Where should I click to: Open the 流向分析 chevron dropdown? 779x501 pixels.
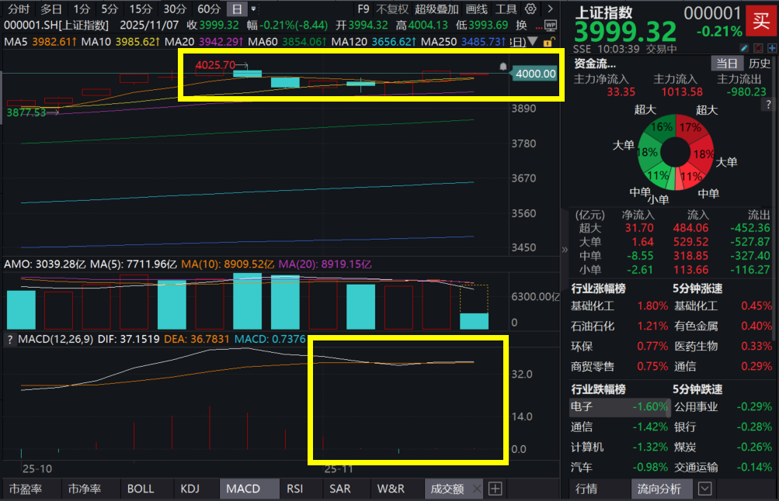(704, 489)
